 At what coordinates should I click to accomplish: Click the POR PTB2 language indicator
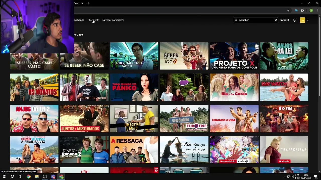[x=297, y=177]
